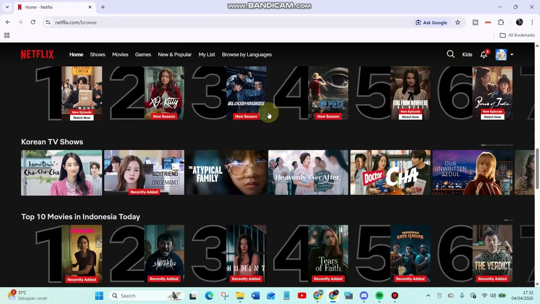The width and height of the screenshot is (540, 304).
Task: Open the Windows Start menu
Action: click(x=99, y=296)
